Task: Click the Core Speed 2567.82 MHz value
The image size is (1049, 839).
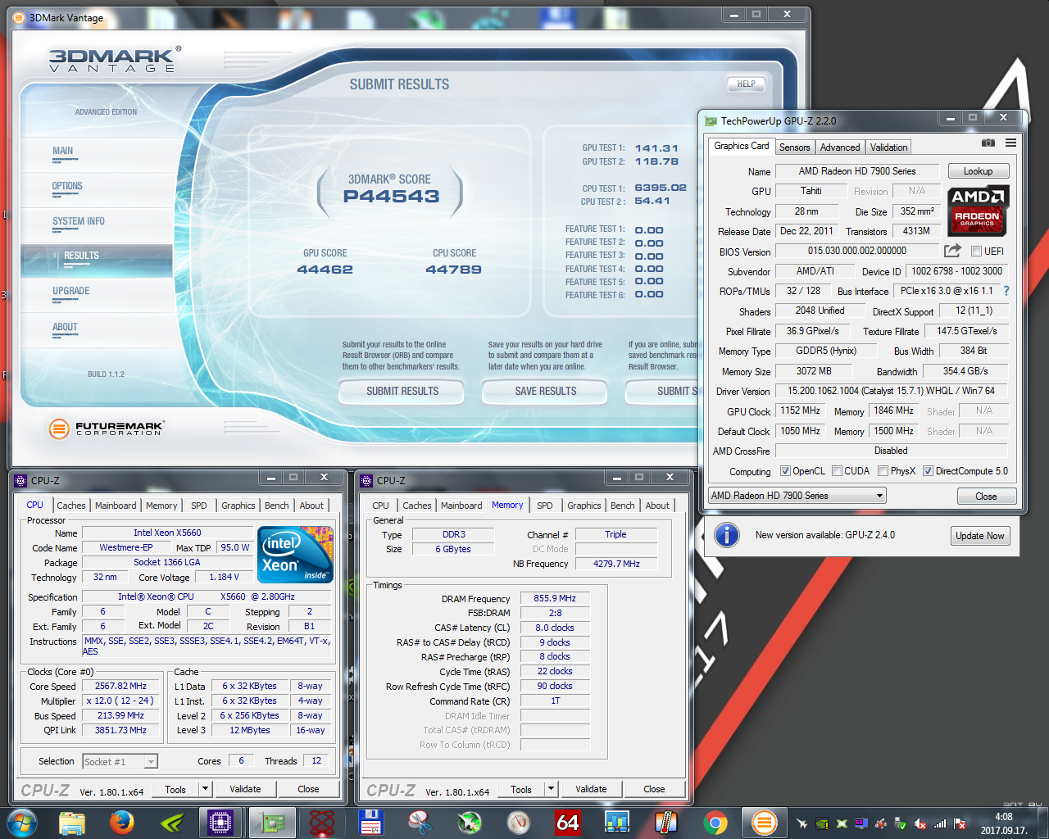Action: pyautogui.click(x=120, y=687)
